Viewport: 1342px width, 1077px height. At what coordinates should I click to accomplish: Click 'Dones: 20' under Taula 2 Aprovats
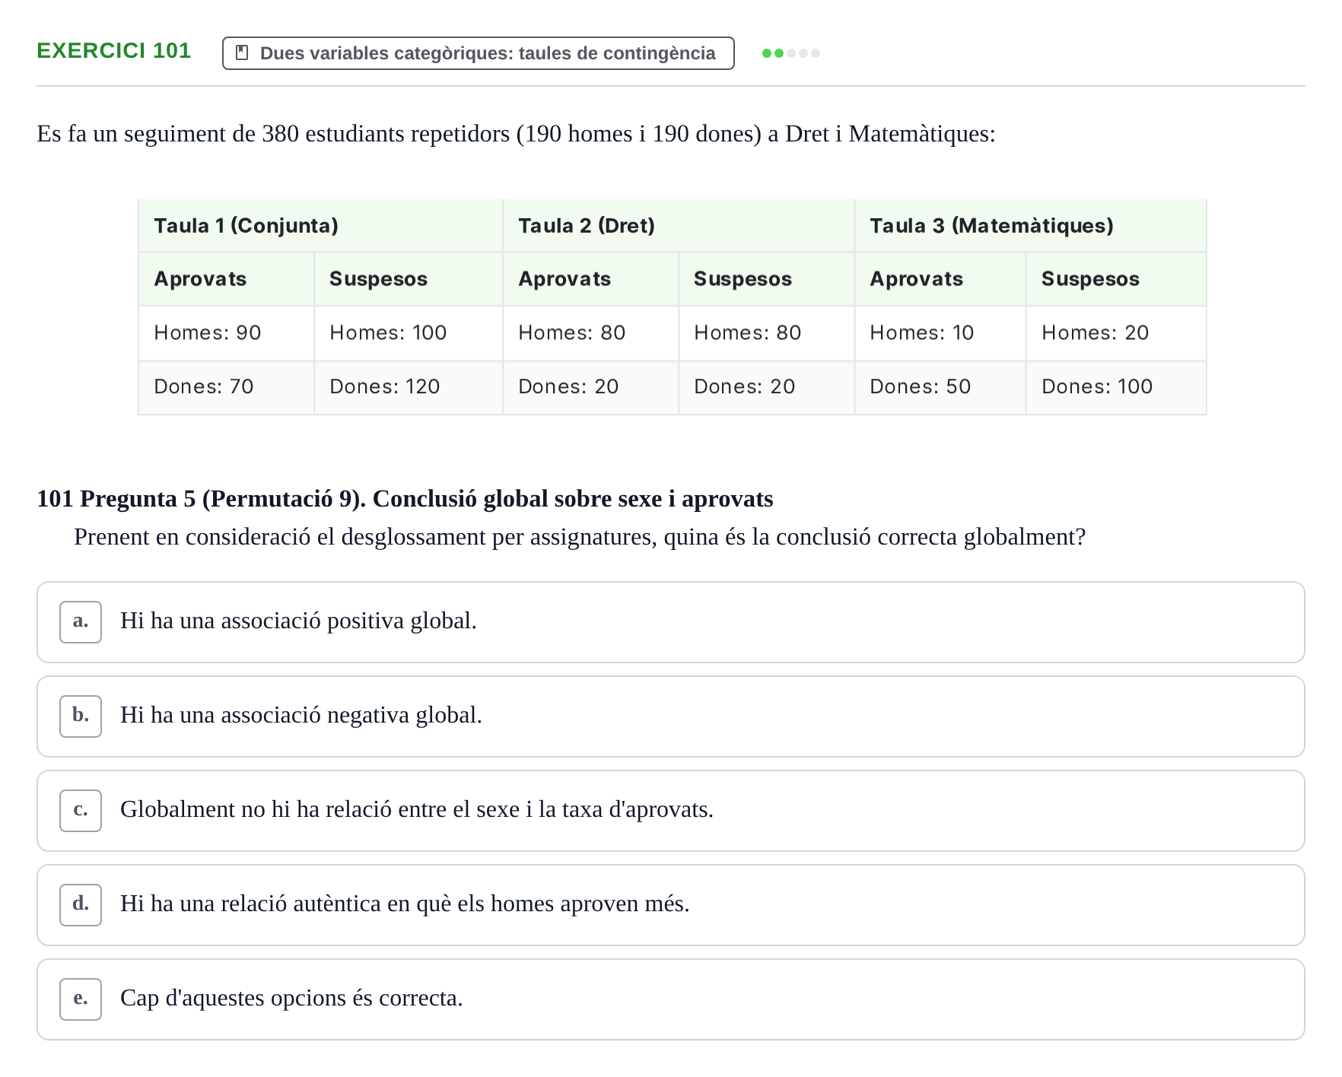591,387
